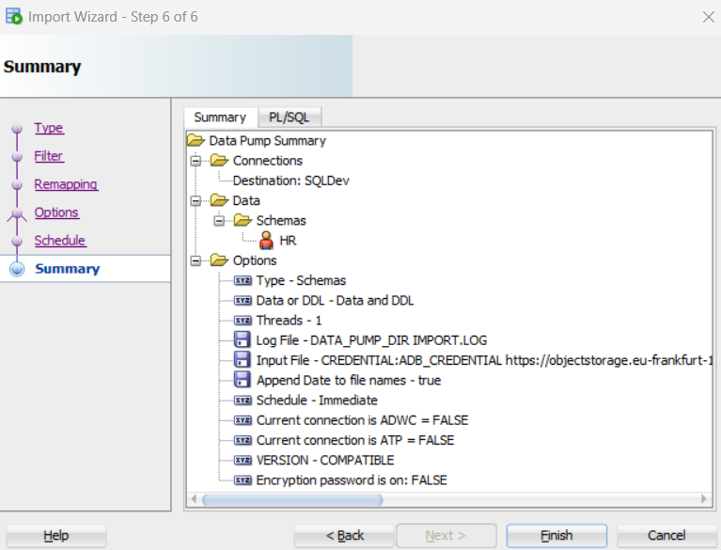Select the Schemas folder label
This screenshot has height=550, width=721.
[281, 220]
